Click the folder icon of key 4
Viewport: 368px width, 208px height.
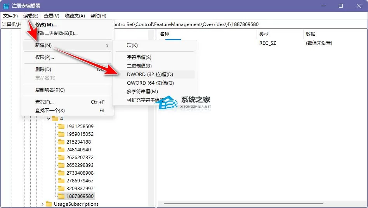[x=55, y=119]
